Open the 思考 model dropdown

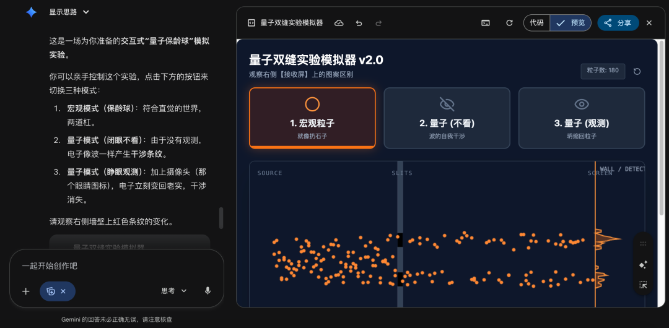coord(174,291)
